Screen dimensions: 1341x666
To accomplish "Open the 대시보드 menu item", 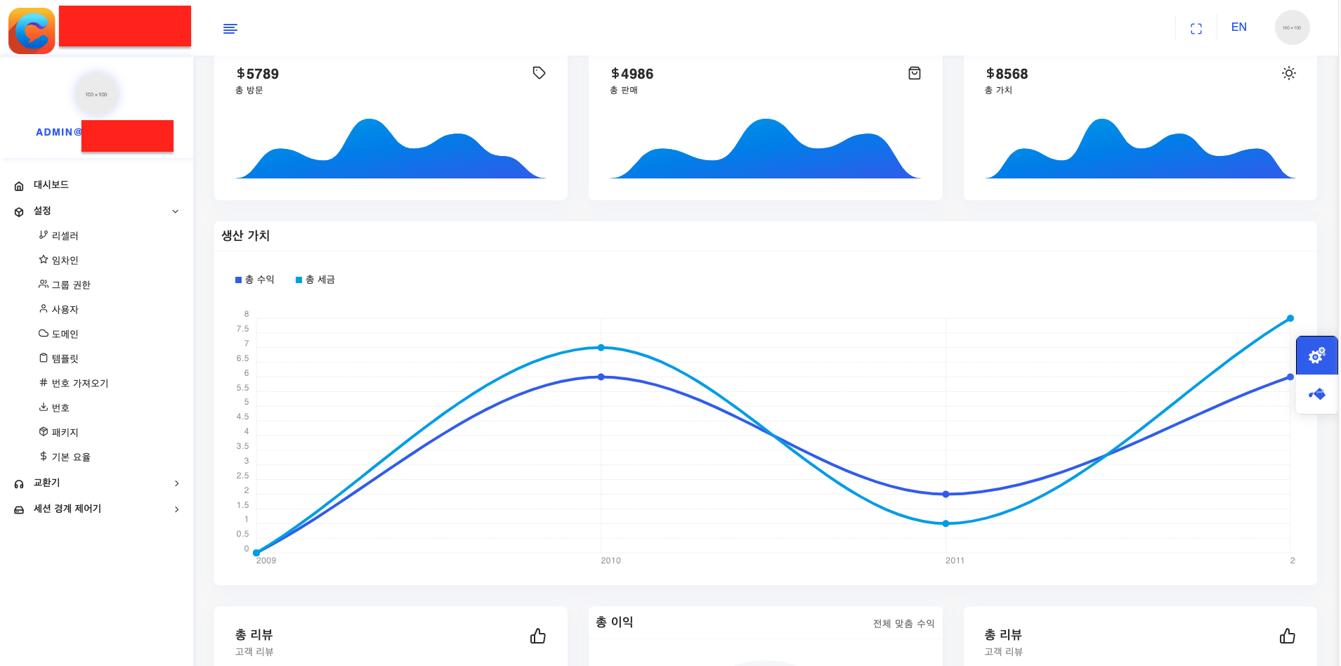I will click(x=51, y=185).
